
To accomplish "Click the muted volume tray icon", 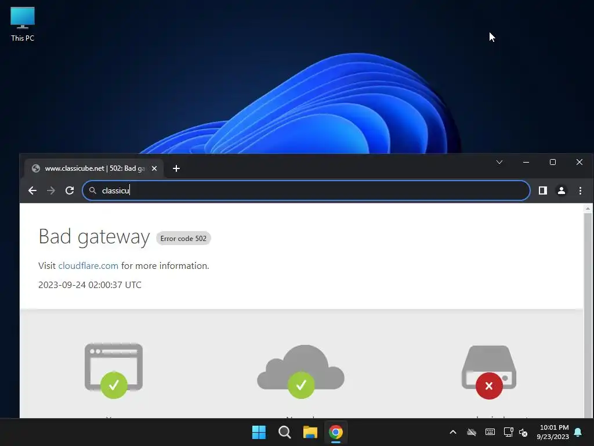I will pos(523,432).
